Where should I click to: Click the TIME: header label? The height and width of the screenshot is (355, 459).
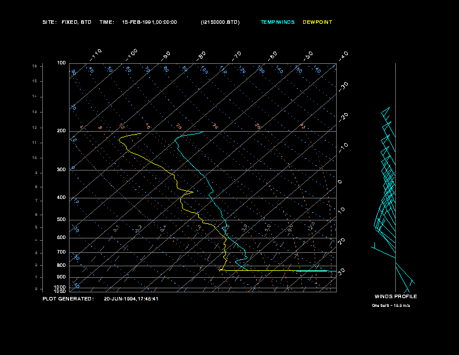click(x=107, y=22)
